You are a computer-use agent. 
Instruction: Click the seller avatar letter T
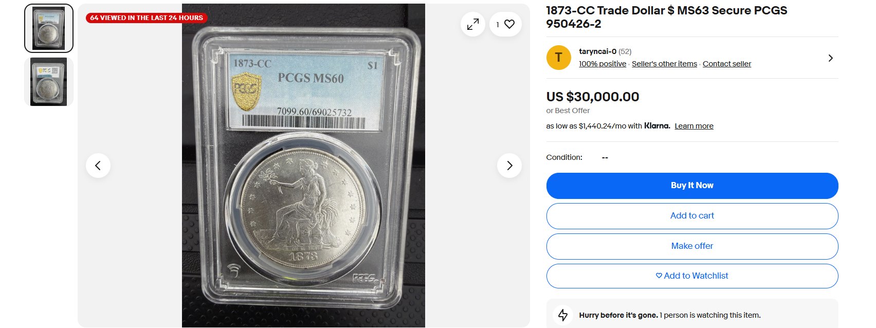pos(559,58)
